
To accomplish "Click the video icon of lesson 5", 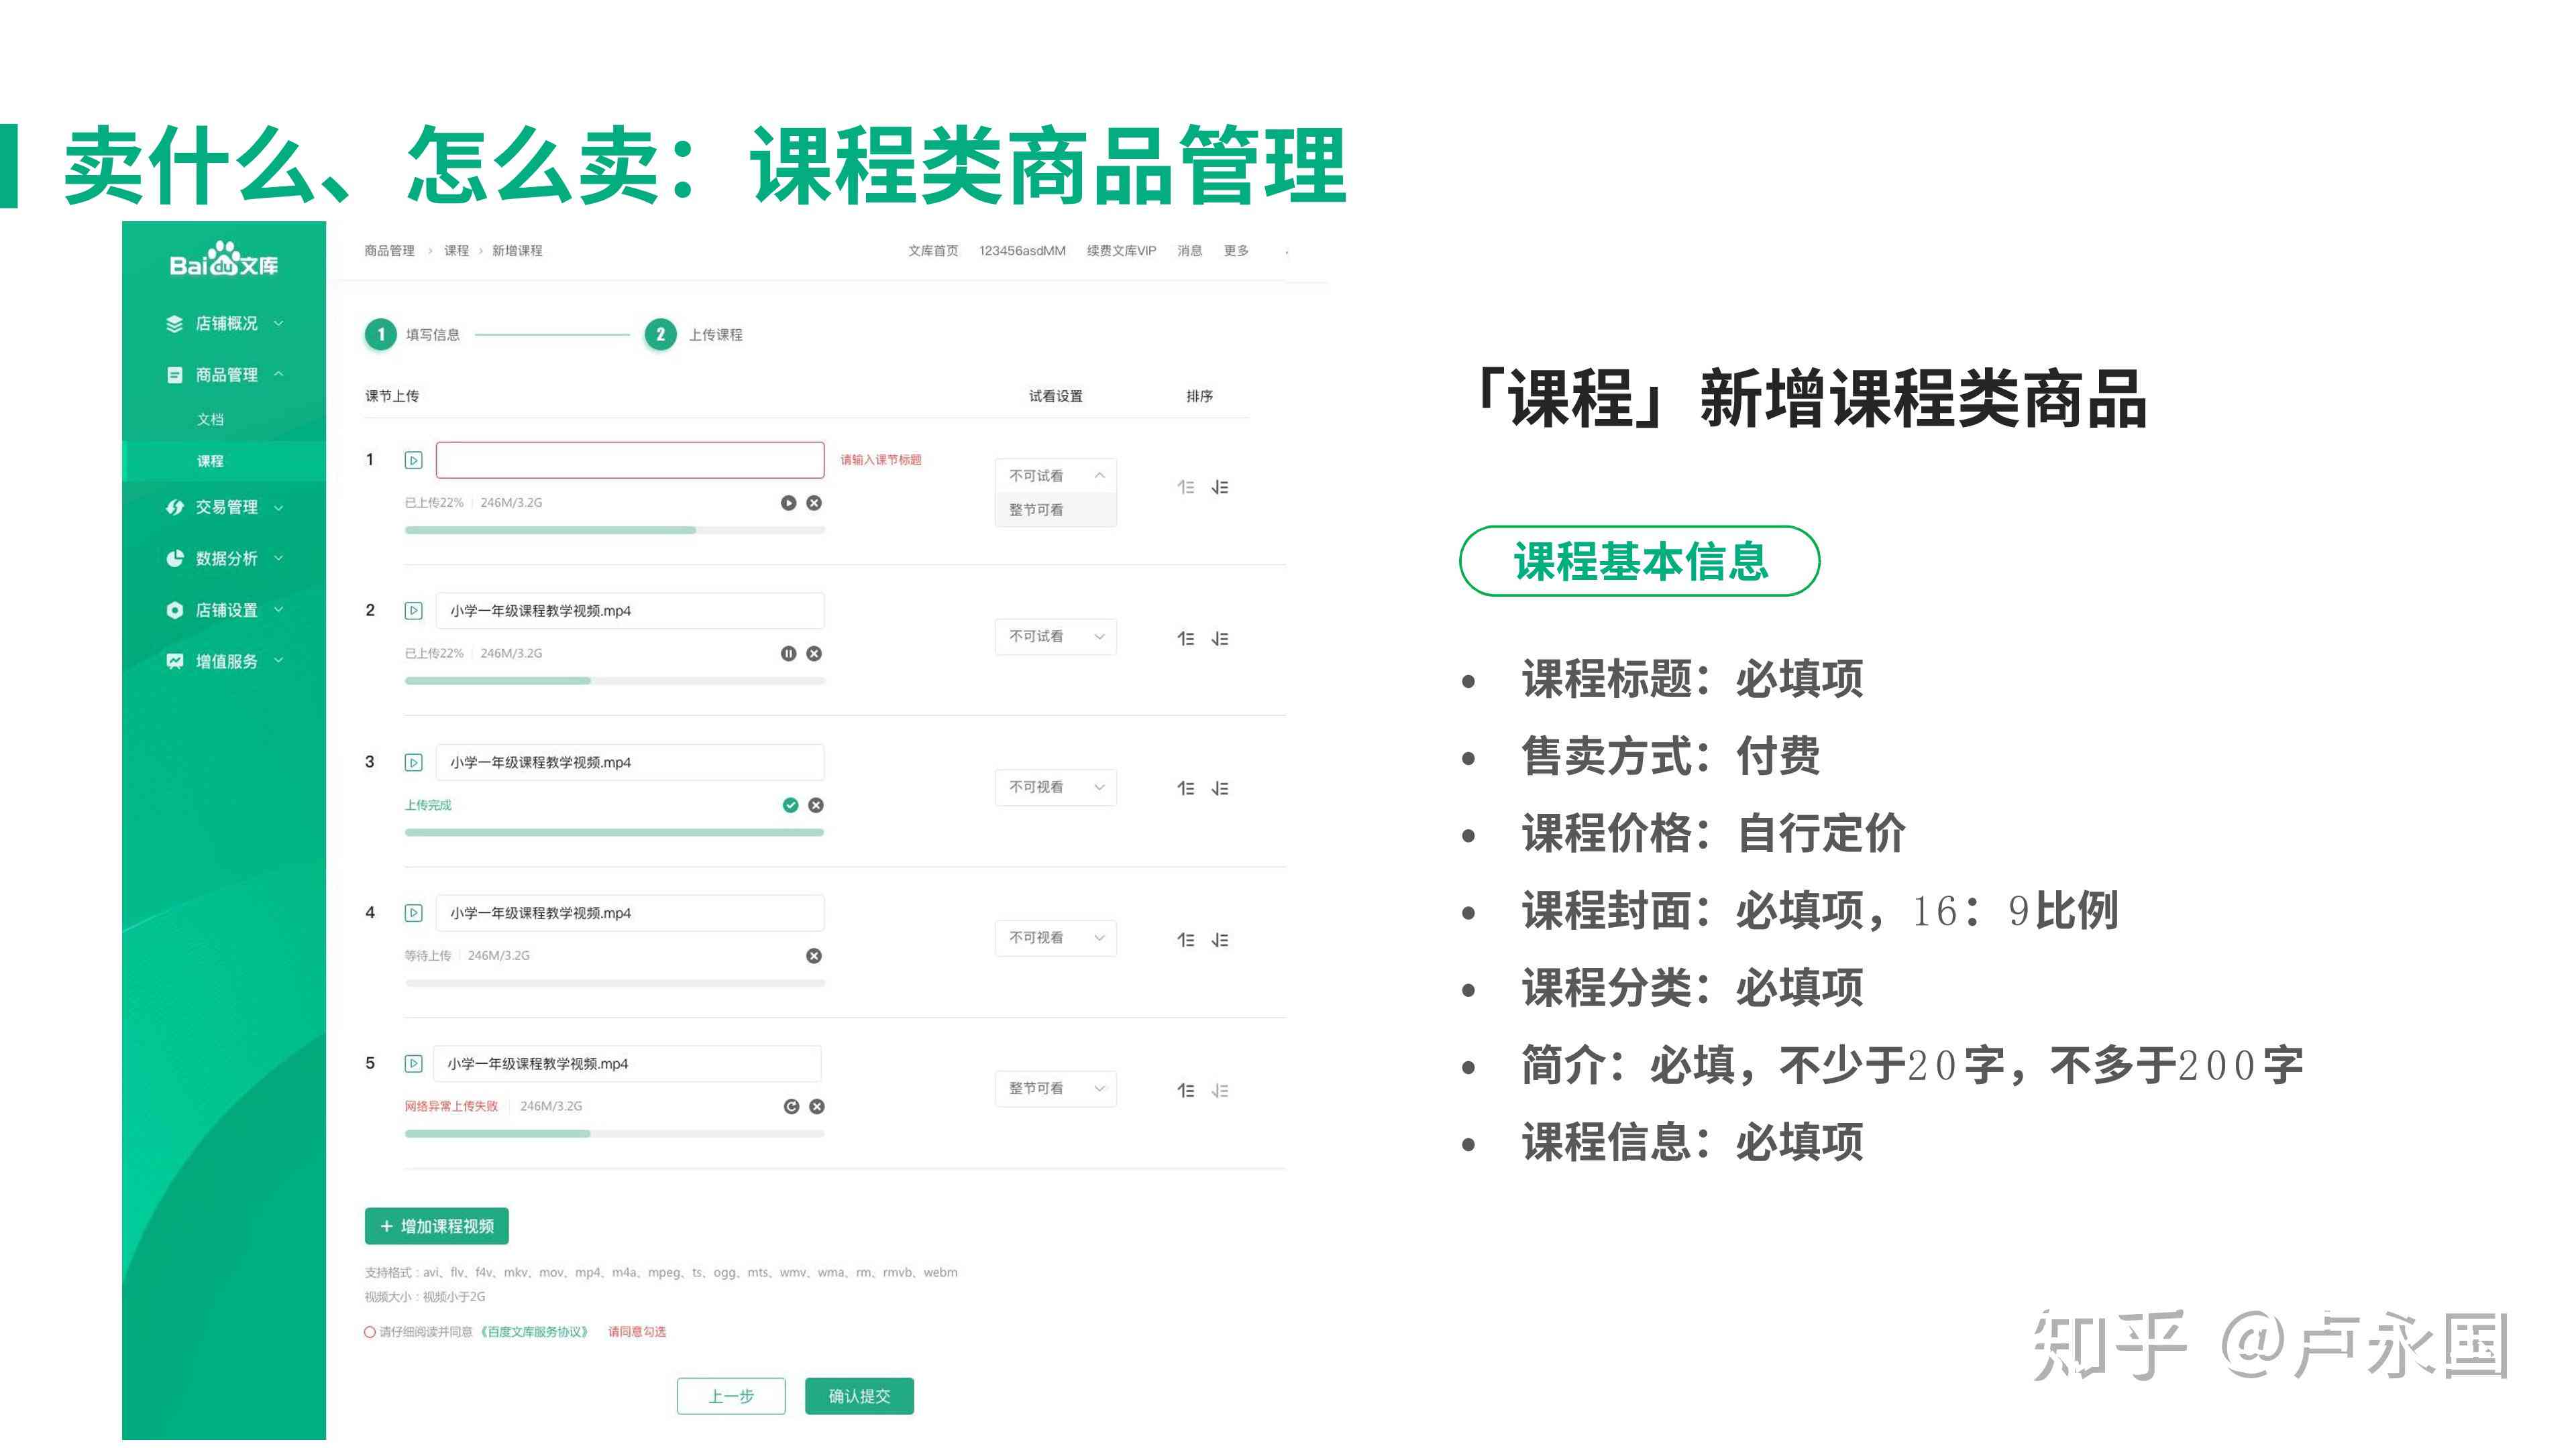I will point(413,1065).
